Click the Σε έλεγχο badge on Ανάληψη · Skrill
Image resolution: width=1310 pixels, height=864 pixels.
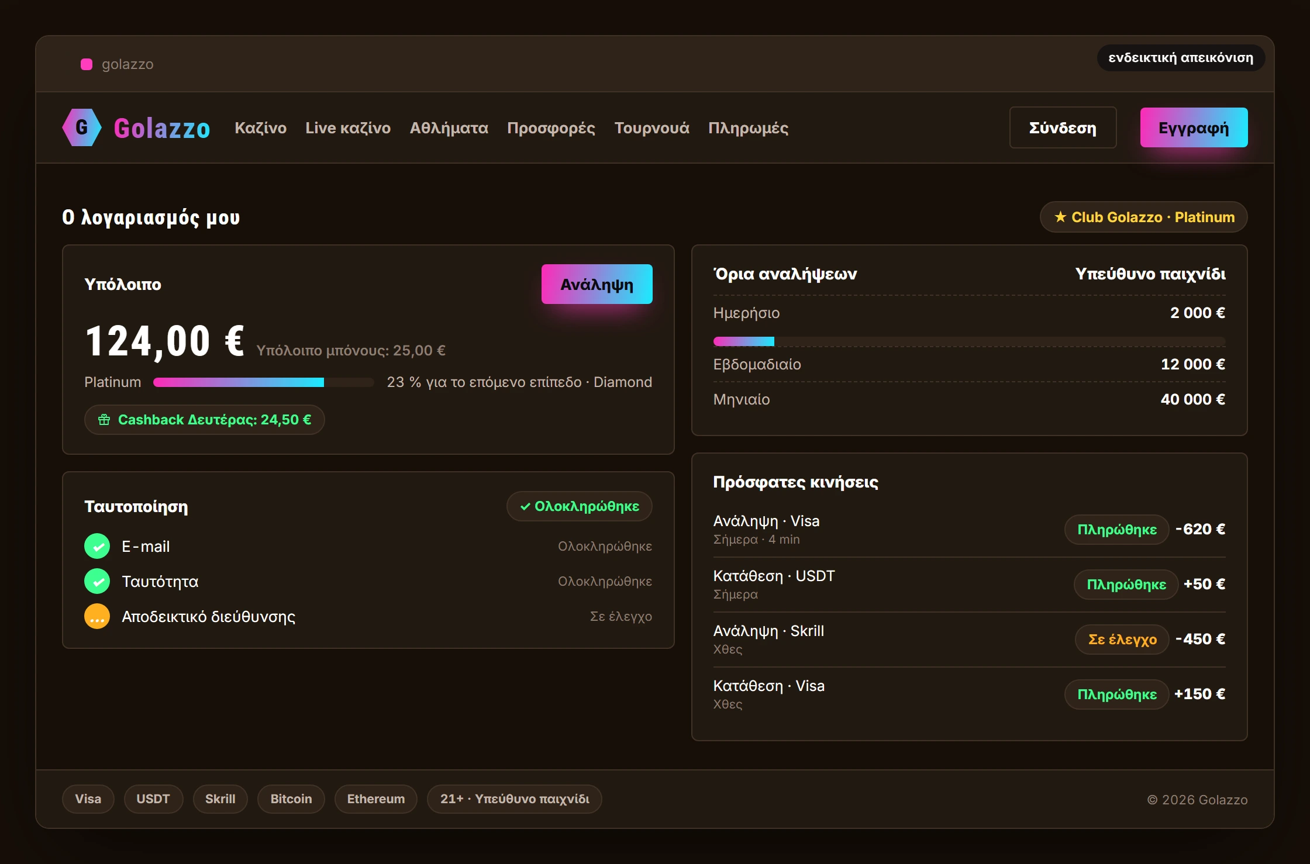(x=1122, y=640)
